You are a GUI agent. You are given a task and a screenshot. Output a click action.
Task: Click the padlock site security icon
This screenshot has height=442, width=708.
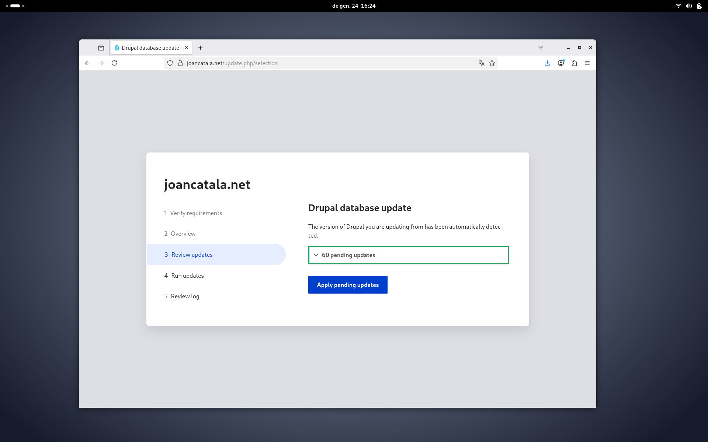pos(180,63)
